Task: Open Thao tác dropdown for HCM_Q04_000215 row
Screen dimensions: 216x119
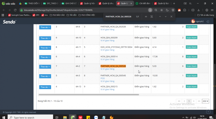Action: [x=45, y=87]
